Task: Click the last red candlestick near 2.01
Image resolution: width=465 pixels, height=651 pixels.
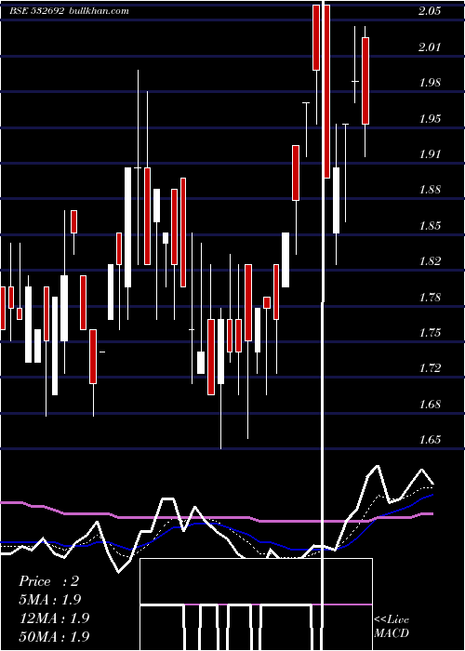Action: pos(365,81)
